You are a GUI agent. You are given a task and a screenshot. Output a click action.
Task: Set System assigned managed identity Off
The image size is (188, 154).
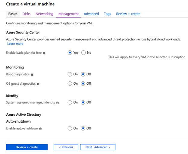click(x=83, y=102)
